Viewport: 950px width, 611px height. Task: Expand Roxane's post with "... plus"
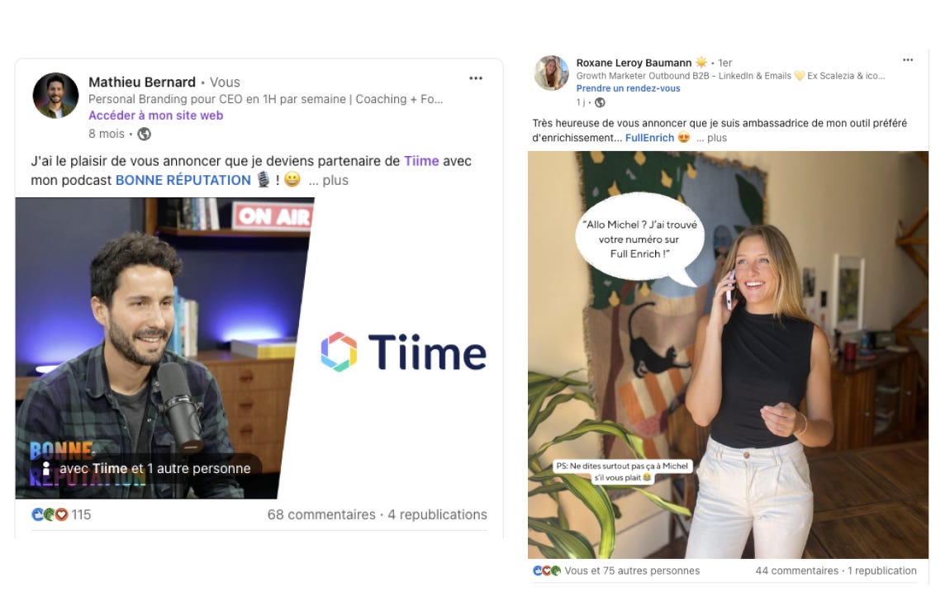pos(711,137)
